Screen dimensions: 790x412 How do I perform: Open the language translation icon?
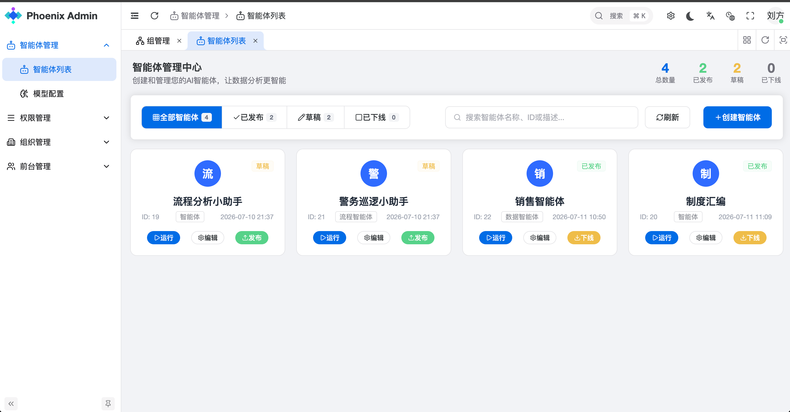710,16
